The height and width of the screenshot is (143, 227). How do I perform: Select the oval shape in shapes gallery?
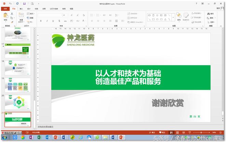tap(157, 19)
